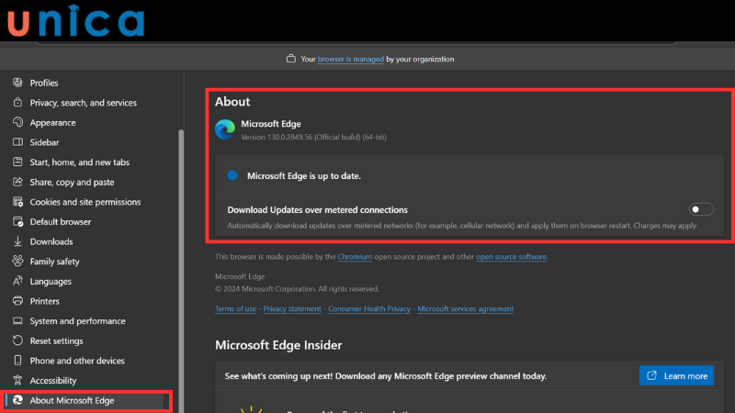
Task: Open Consumer Health Privacy link
Action: tap(369, 308)
